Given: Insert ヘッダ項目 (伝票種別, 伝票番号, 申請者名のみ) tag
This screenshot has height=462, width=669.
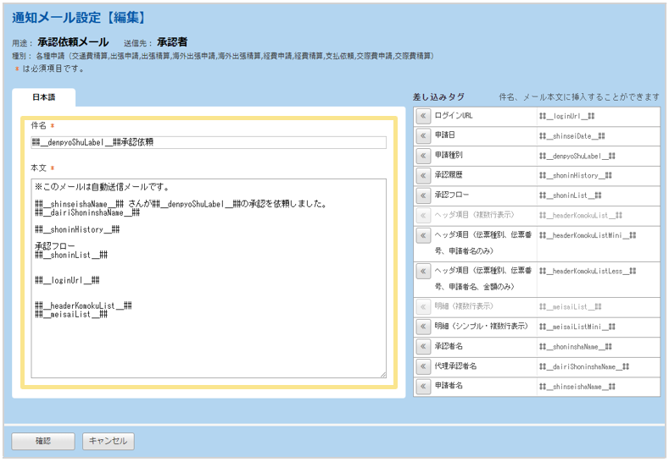Looking at the screenshot, I should (423, 236).
